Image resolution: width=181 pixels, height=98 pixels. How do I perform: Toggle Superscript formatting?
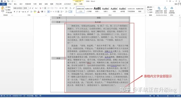(x=28, y=12)
